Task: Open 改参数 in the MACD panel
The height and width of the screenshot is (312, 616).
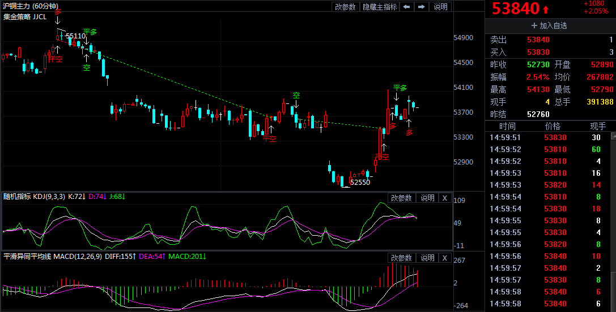Action: pos(401,258)
